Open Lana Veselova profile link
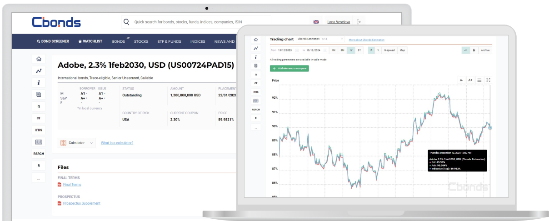The image size is (549, 221). coord(339,22)
